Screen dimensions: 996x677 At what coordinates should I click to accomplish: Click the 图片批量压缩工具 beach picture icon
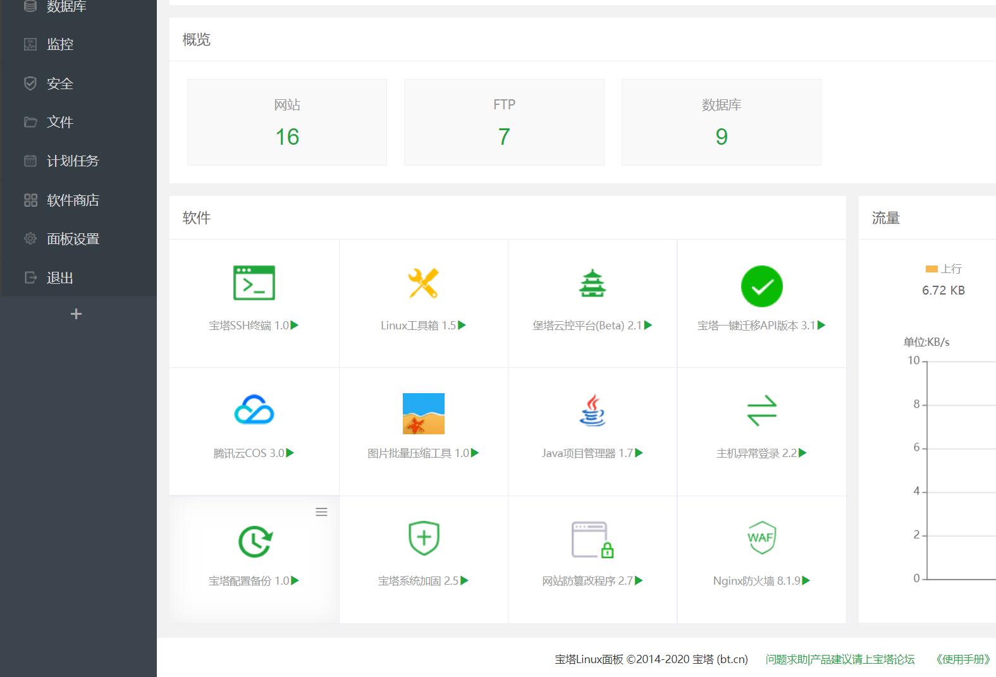423,413
